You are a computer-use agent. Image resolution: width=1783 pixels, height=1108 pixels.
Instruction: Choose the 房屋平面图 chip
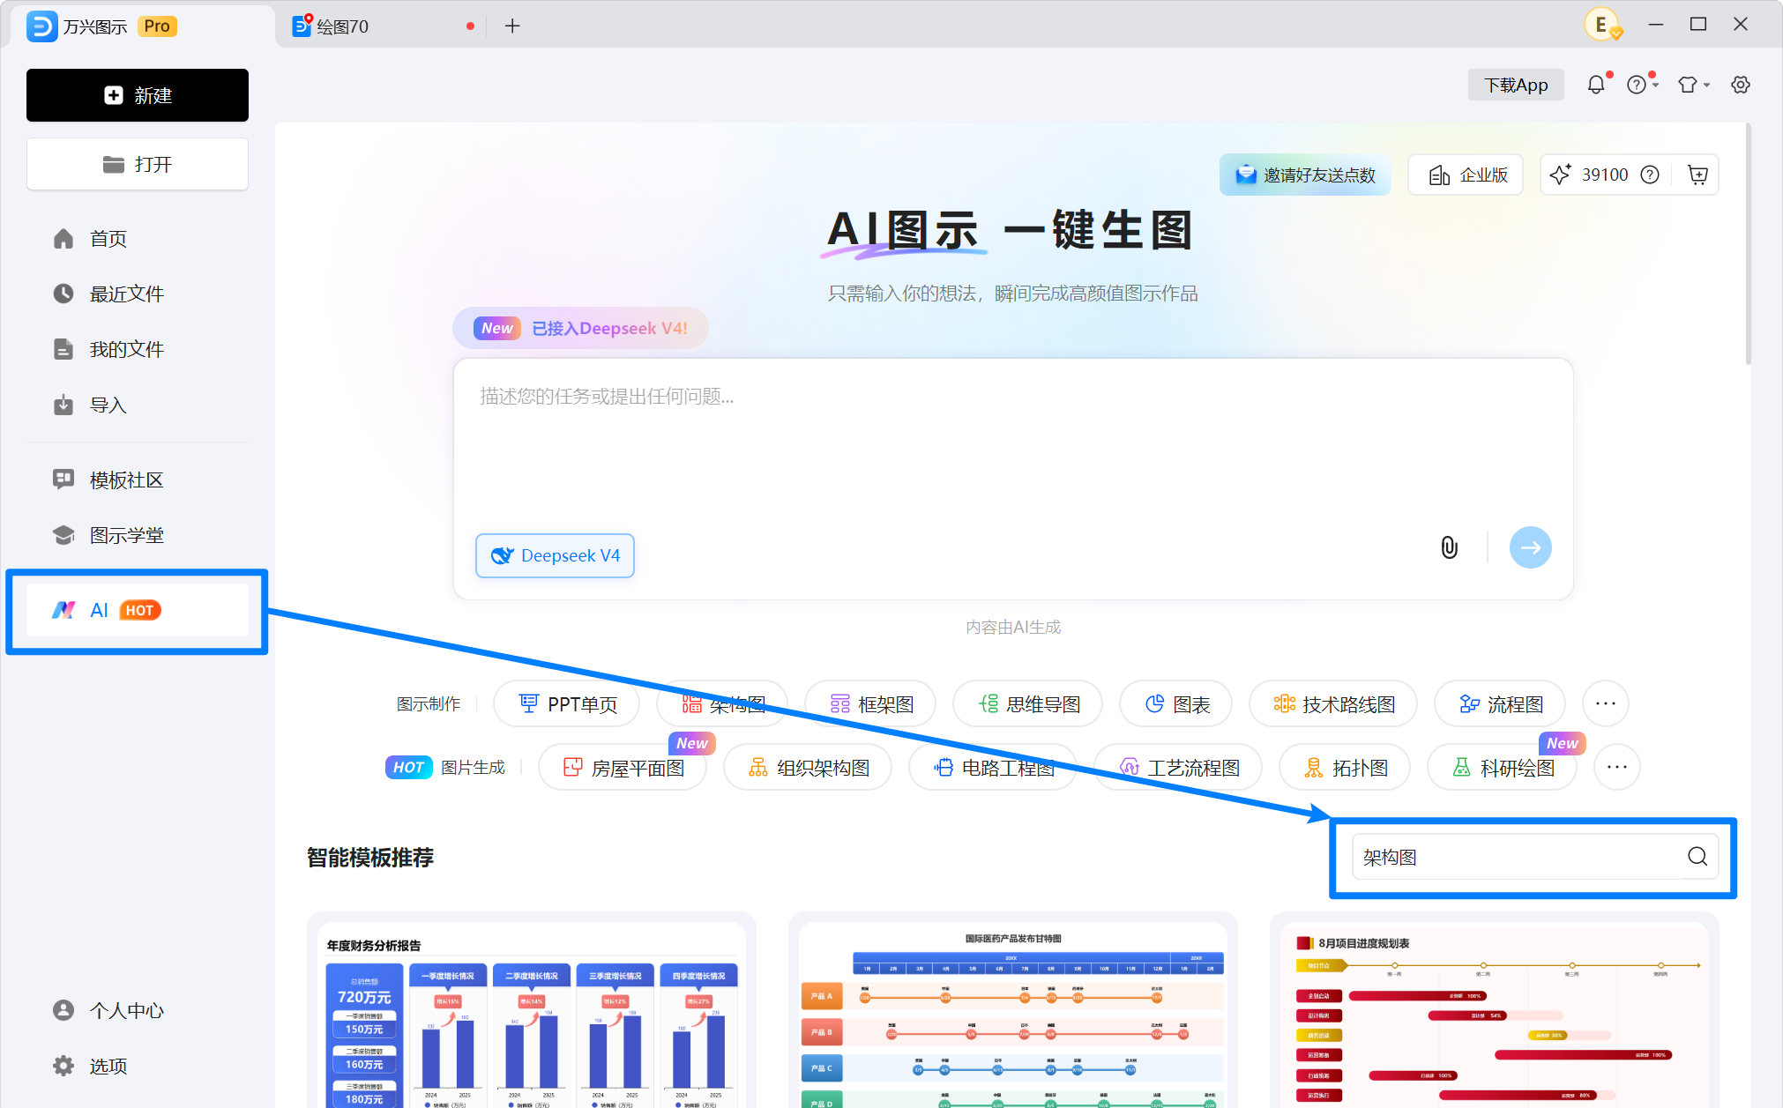pos(623,767)
